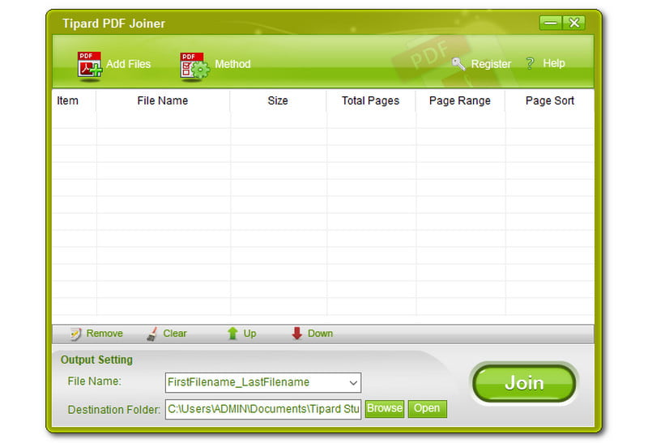
Task: Click the Remove eraser icon
Action: tap(75, 334)
